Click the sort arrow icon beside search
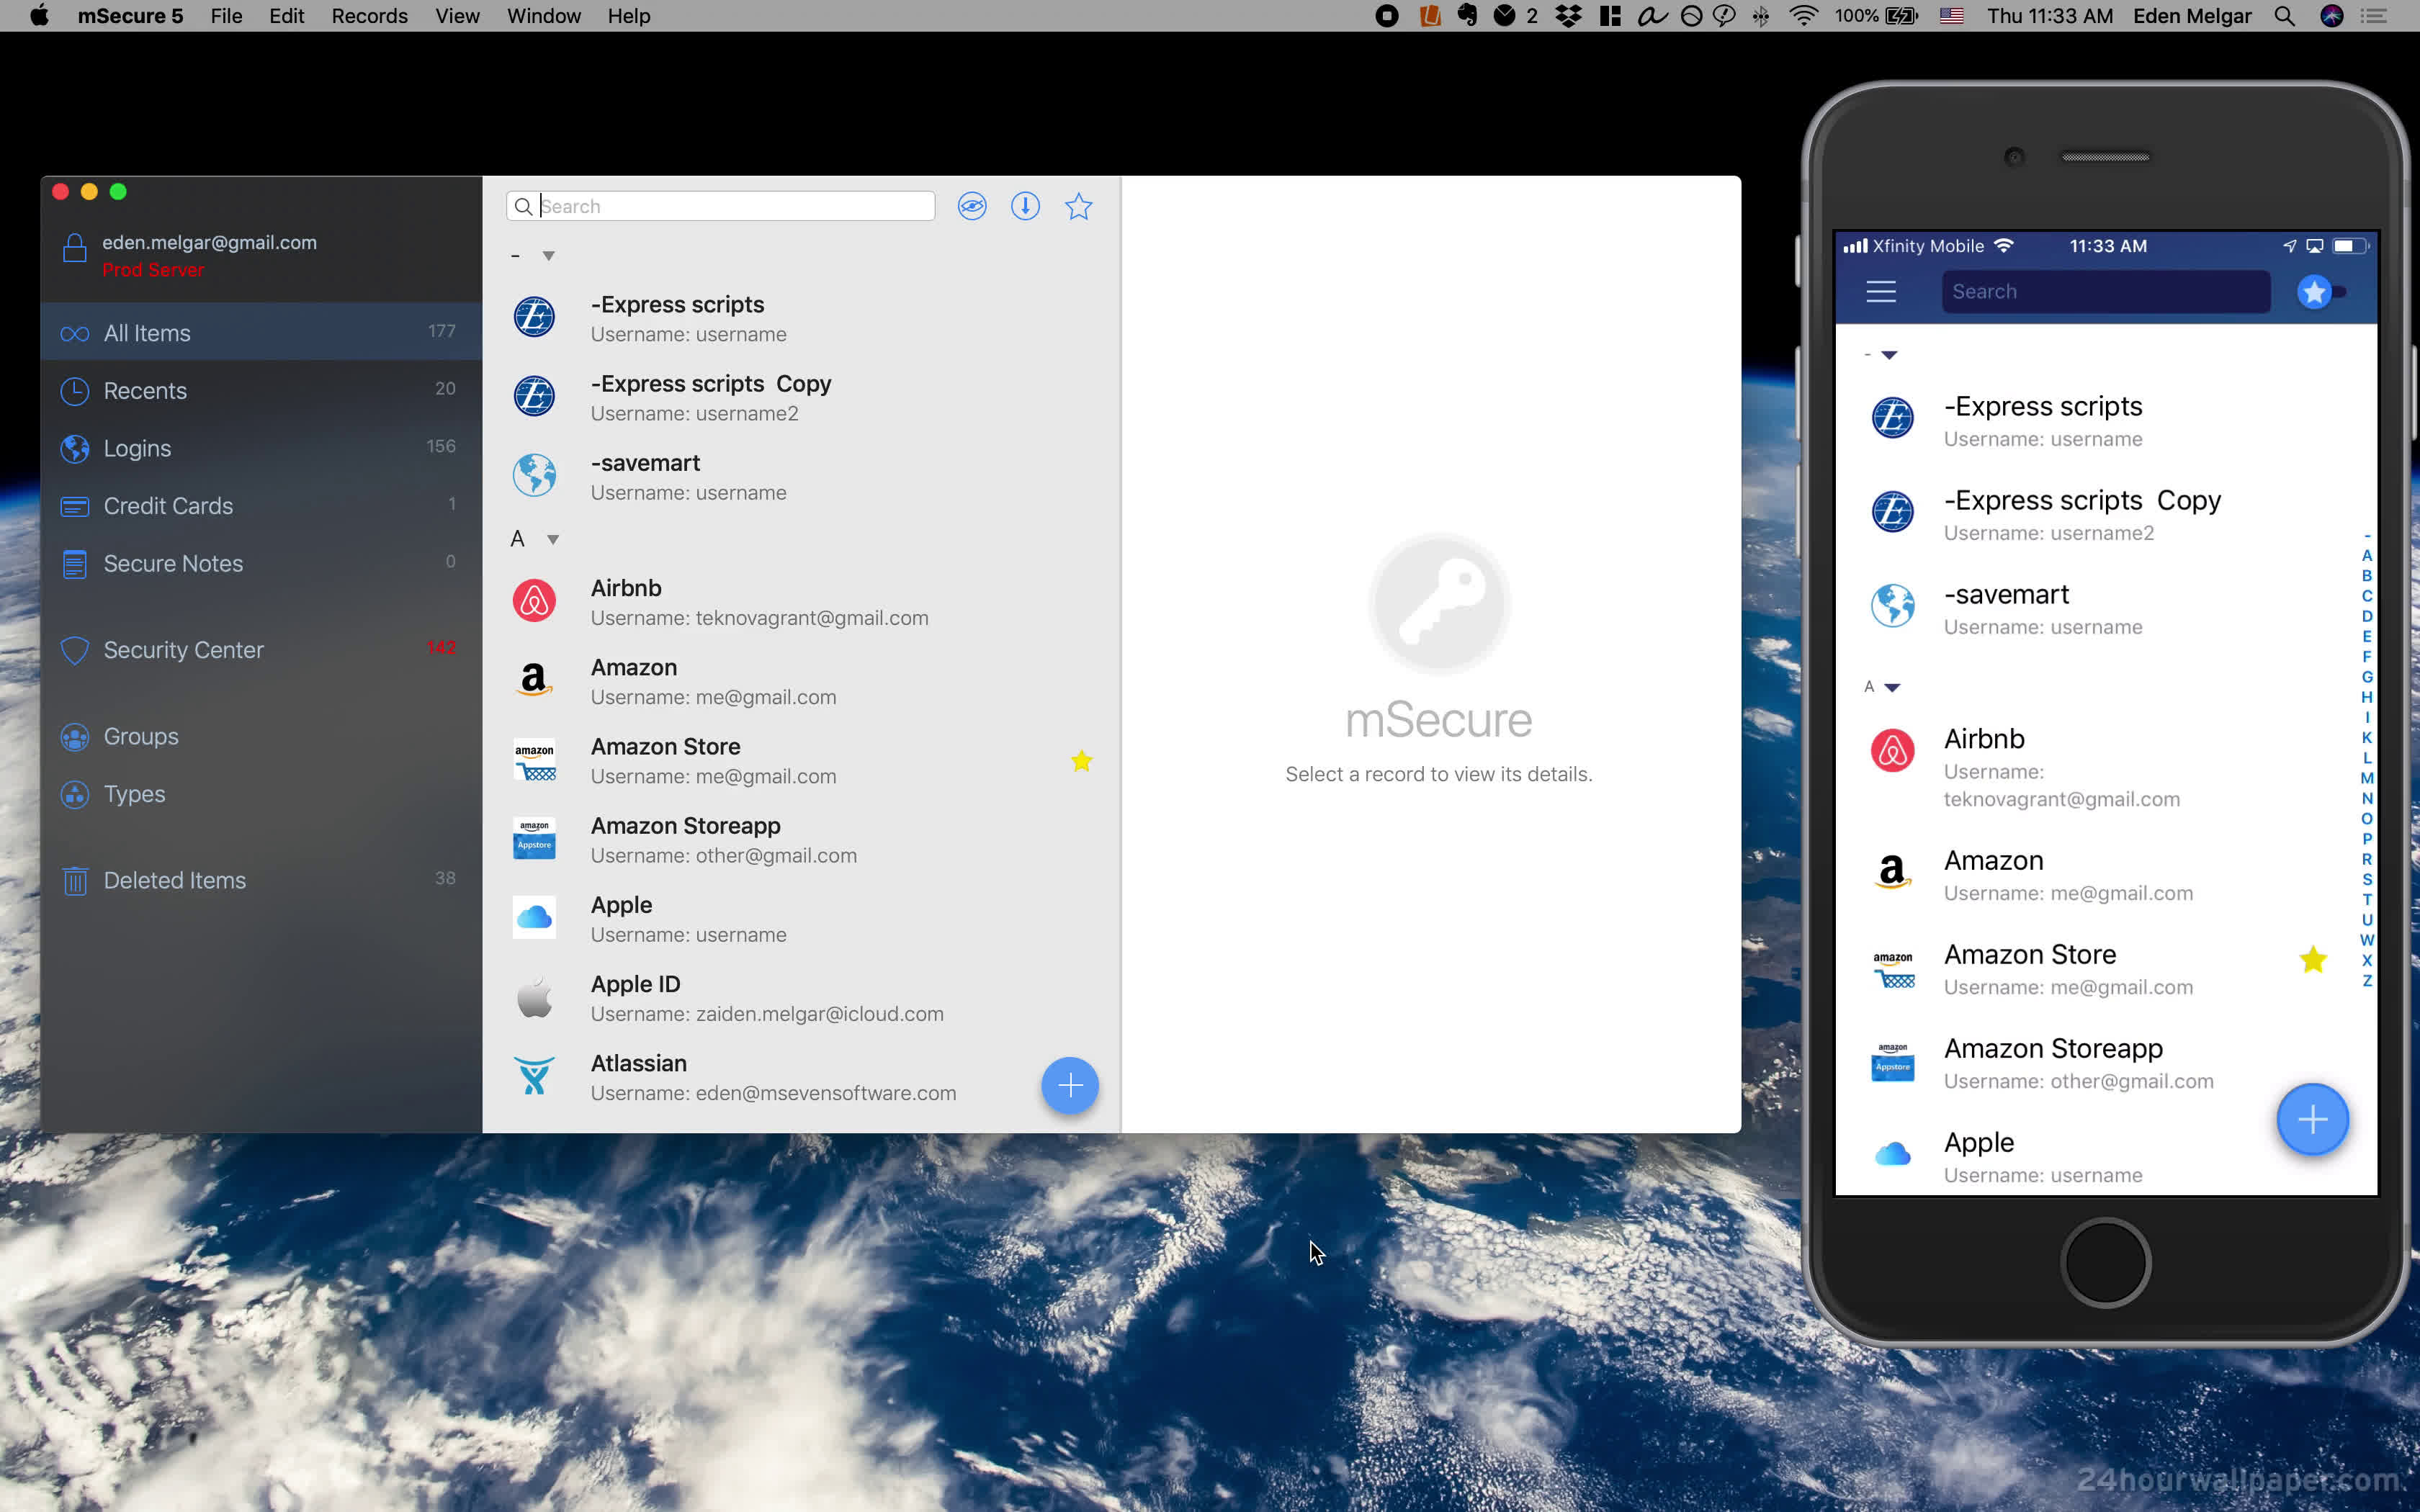This screenshot has height=1512, width=2420. pyautogui.click(x=1025, y=206)
